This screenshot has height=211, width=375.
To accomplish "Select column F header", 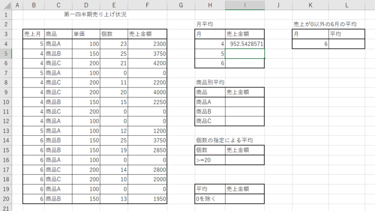I will pyautogui.click(x=147, y=5).
